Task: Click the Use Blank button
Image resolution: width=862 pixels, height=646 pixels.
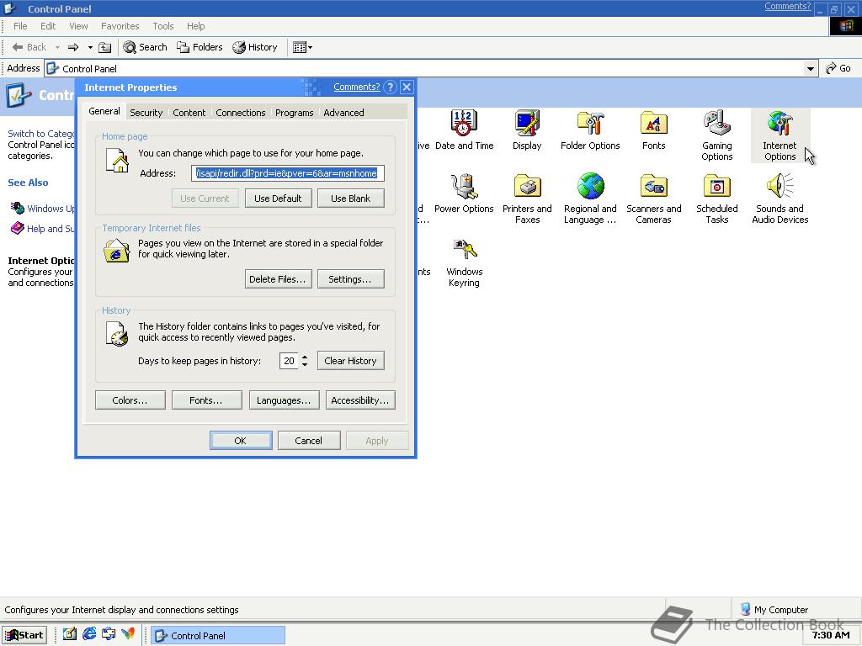Action: coord(351,199)
